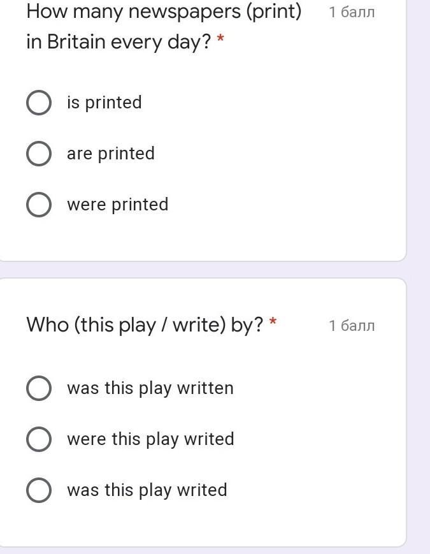Viewport: 430px width, 554px height.
Task: Pick the 'were this play writed' radio circle
Action: tap(39, 439)
